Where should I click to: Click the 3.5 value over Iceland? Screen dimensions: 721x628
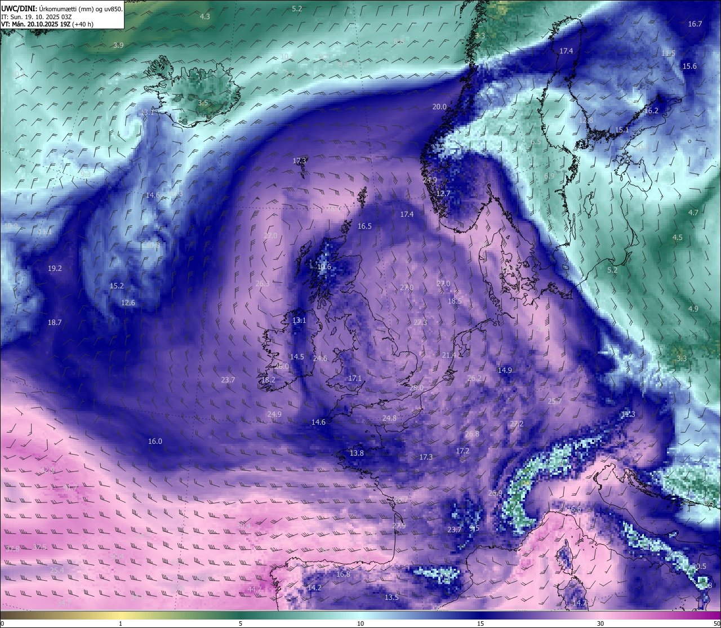click(x=203, y=103)
